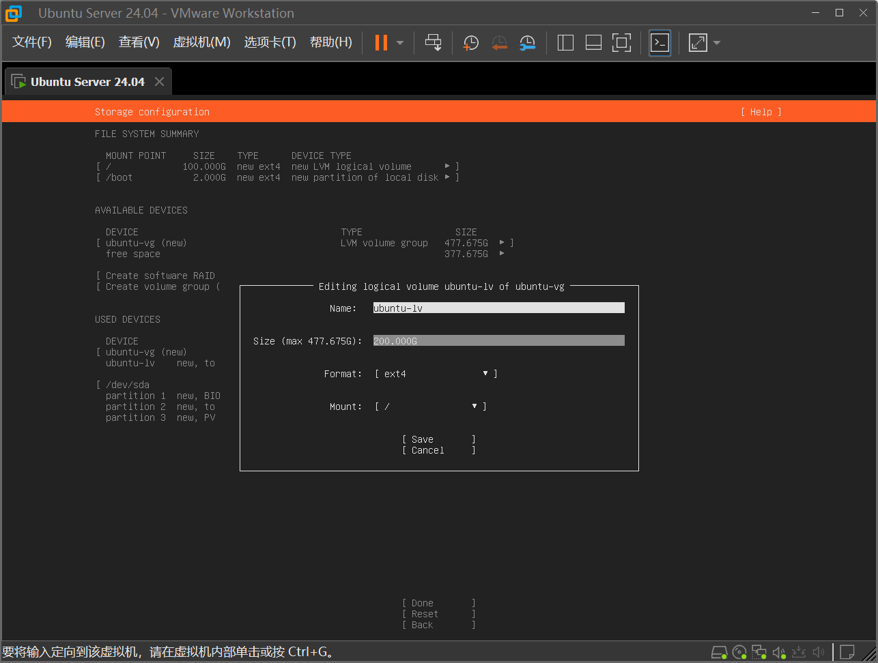Take a snapshot of this virtual machine

click(x=471, y=43)
